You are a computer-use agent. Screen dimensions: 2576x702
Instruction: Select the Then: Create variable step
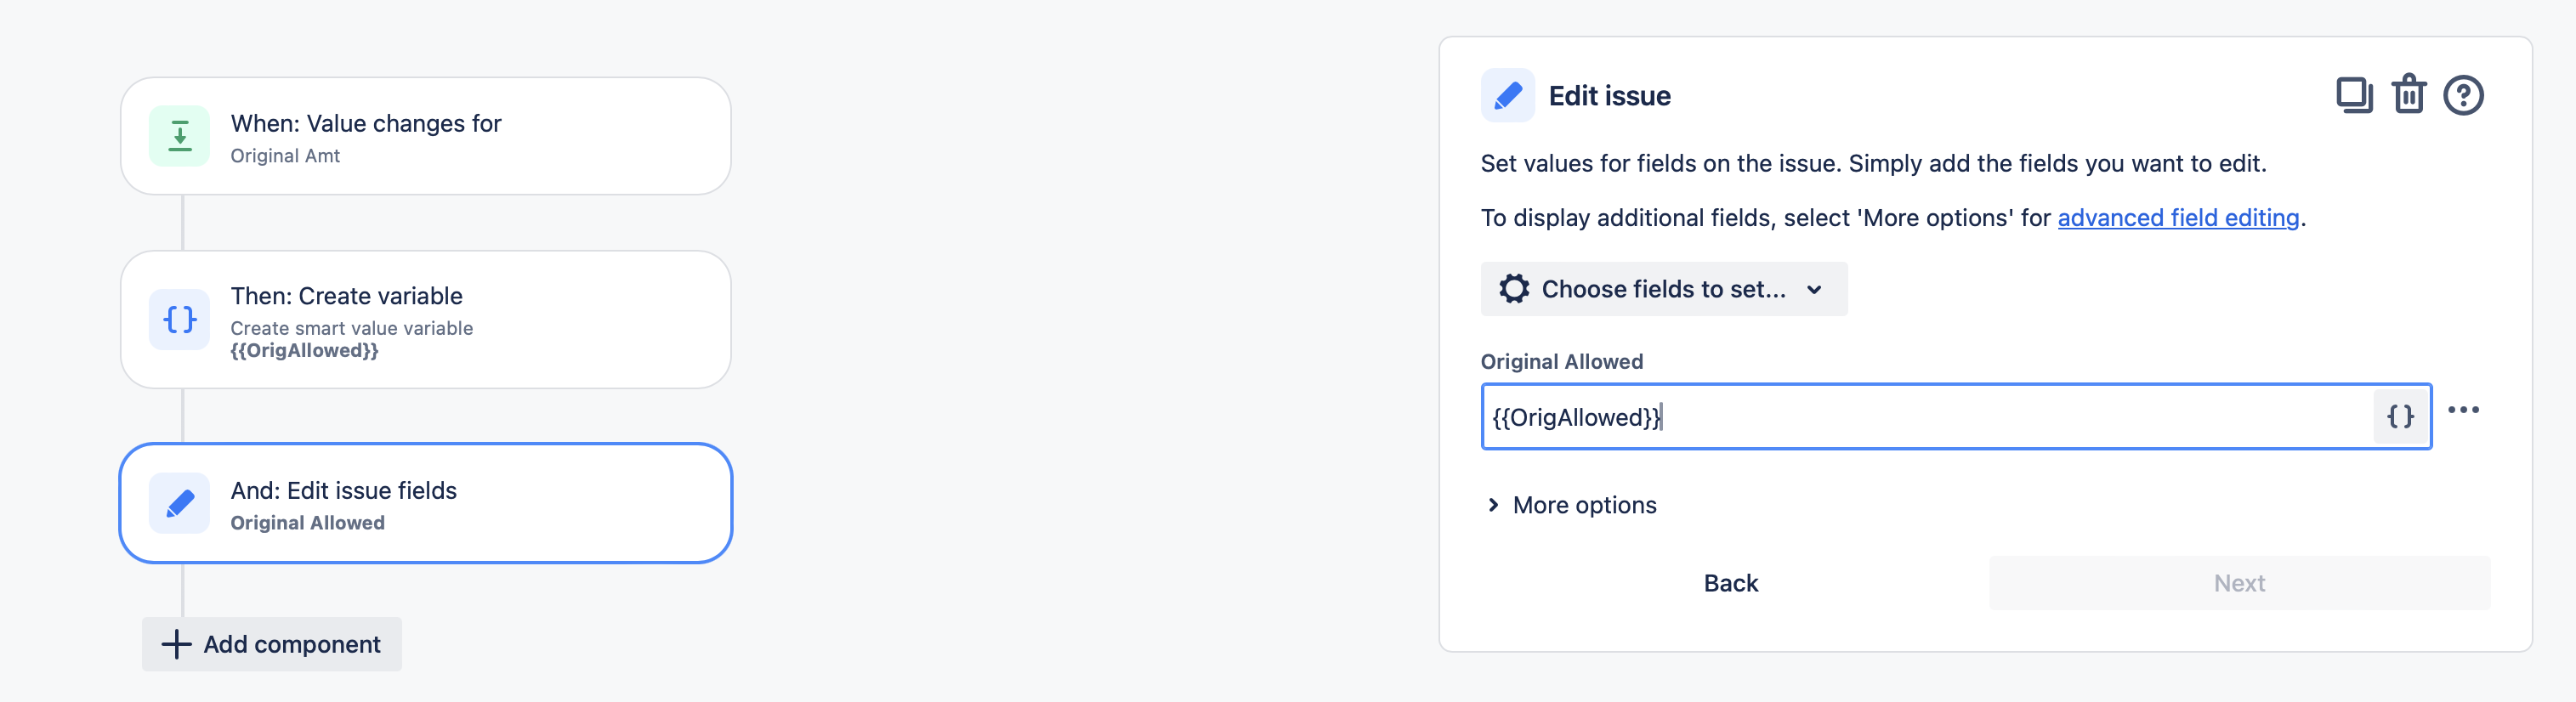point(426,320)
